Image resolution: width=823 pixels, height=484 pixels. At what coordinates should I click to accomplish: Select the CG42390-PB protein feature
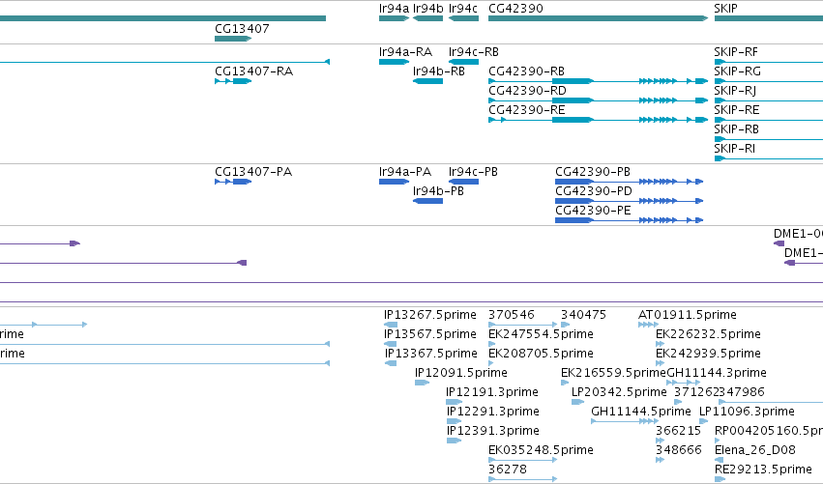629,182
